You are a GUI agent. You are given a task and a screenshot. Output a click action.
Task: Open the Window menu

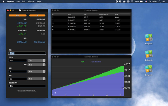tap(31, 1)
